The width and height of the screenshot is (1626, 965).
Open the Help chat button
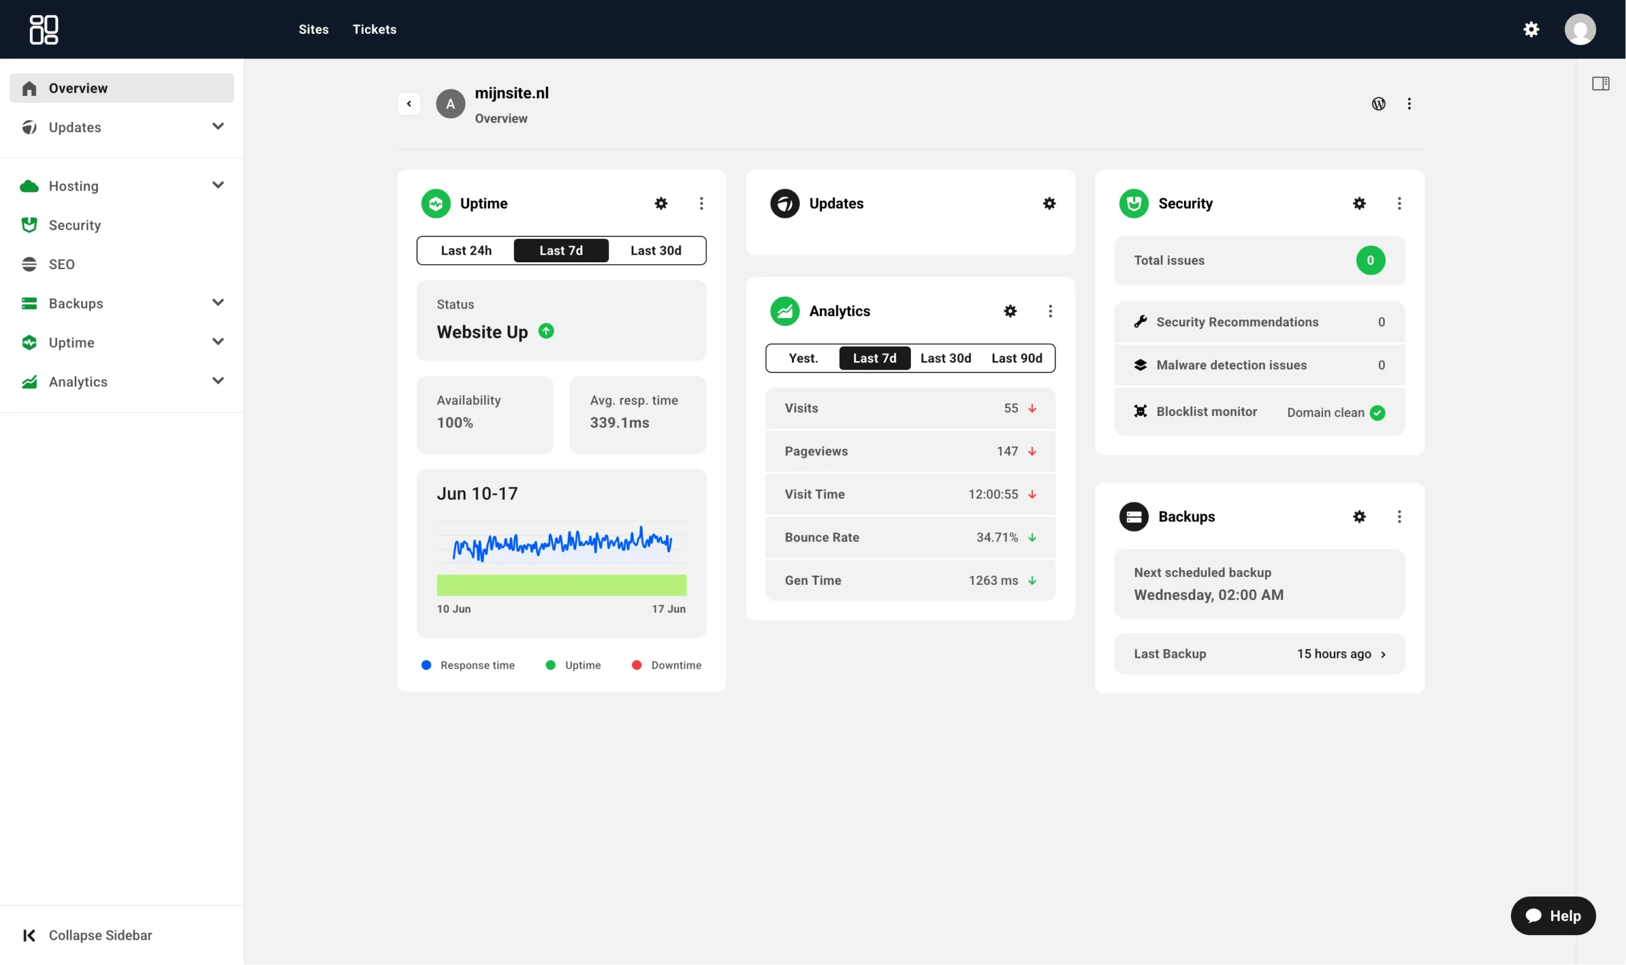(x=1552, y=915)
